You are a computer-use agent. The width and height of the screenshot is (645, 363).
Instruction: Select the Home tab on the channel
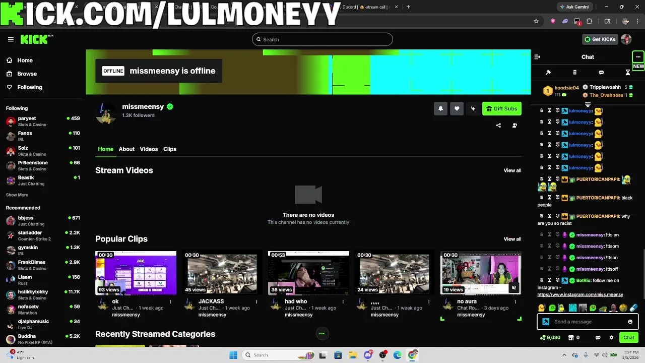(x=105, y=149)
